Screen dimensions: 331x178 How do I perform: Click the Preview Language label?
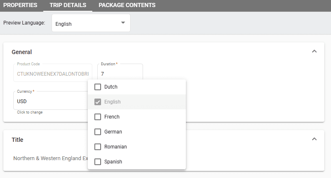coord(24,23)
